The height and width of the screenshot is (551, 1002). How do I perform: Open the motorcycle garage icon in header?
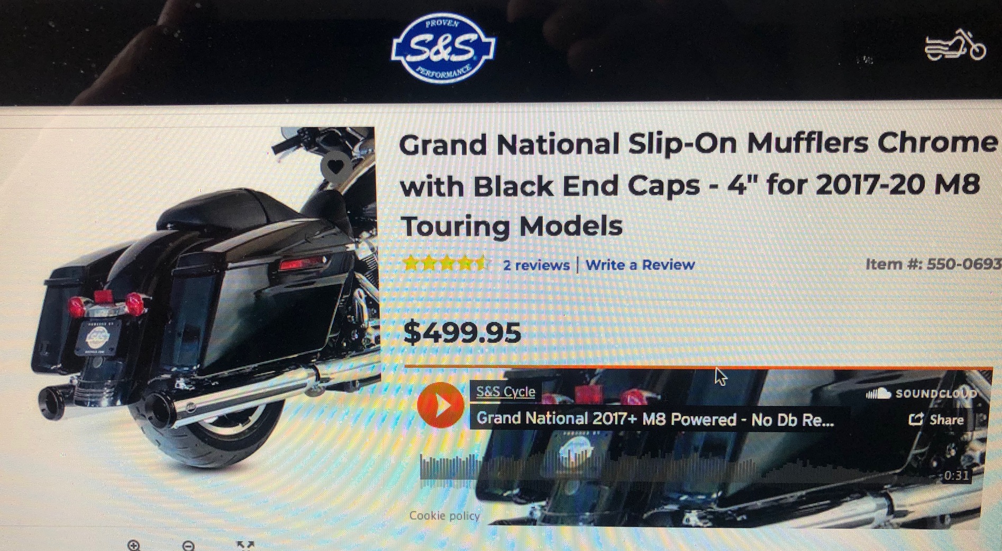(x=955, y=44)
